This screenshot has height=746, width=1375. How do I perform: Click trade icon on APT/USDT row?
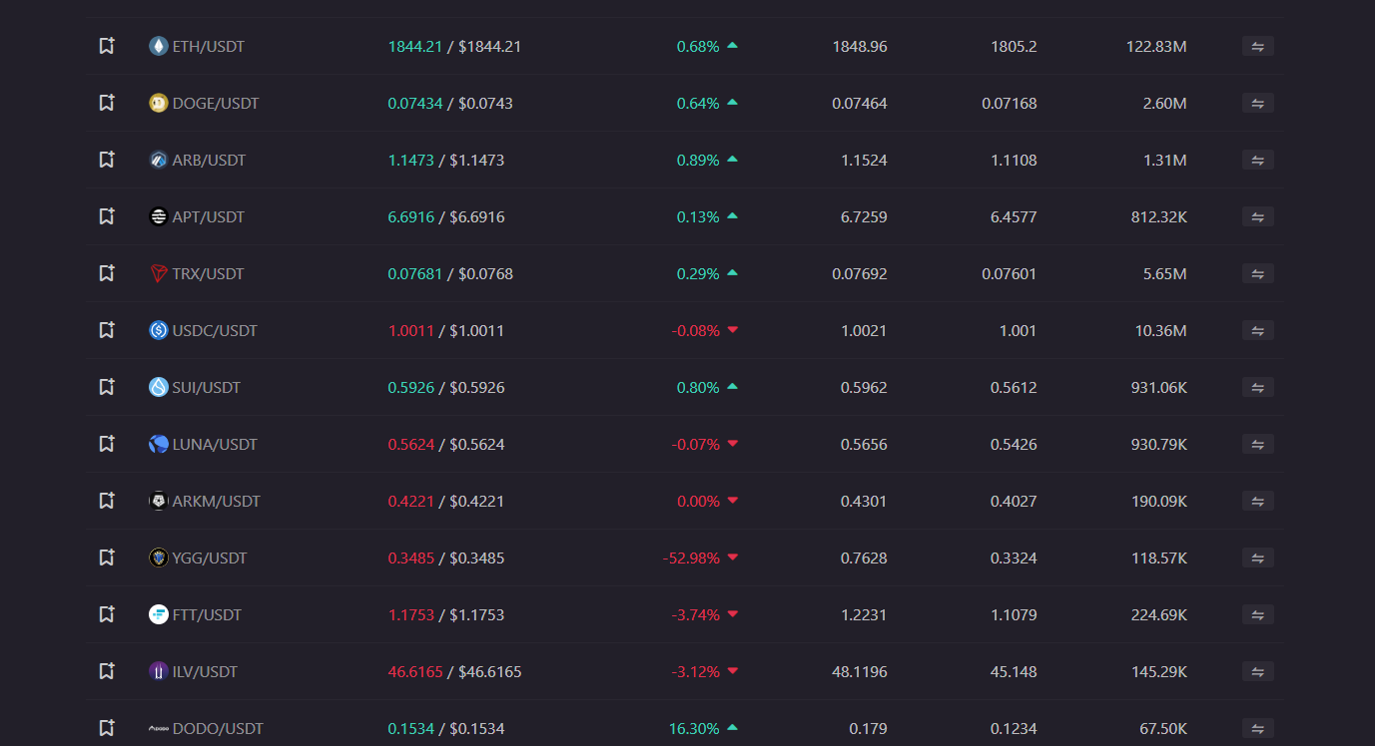1257,216
